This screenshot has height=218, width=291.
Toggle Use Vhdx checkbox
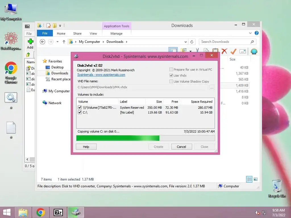point(171,76)
